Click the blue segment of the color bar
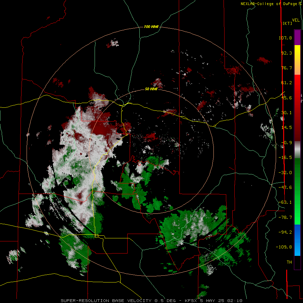The image size is (303, 303). click(x=297, y=240)
